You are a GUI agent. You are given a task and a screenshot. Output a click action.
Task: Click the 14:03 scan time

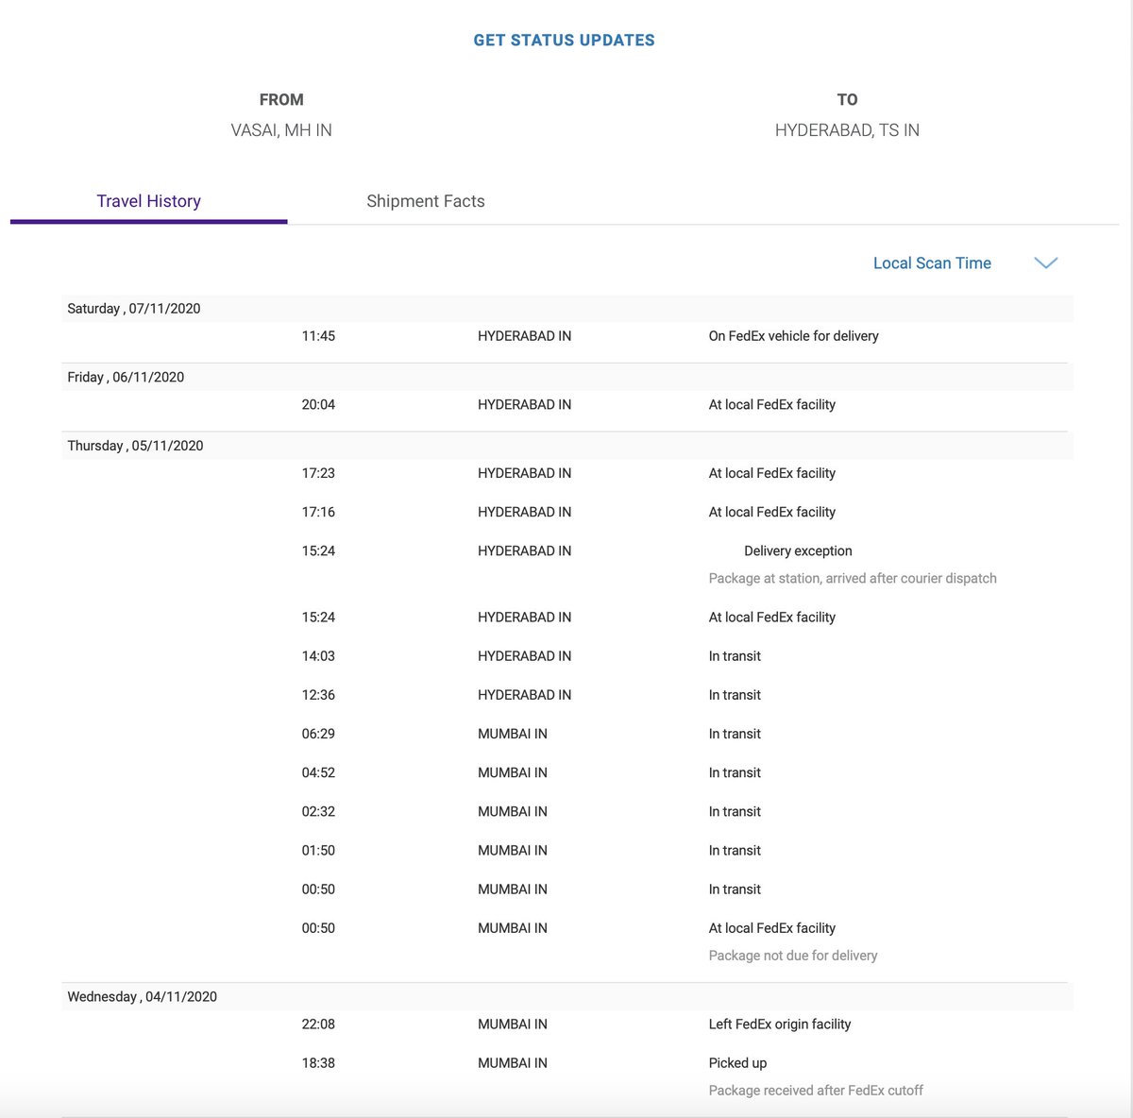318,656
